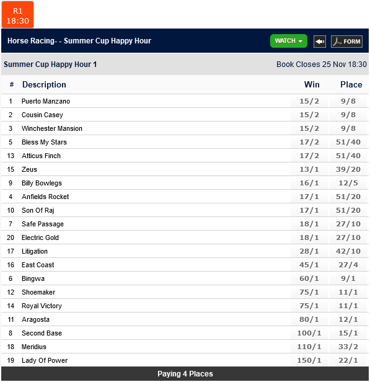Choose East Coast place odds 27/4
The height and width of the screenshot is (382, 370).
tap(348, 265)
